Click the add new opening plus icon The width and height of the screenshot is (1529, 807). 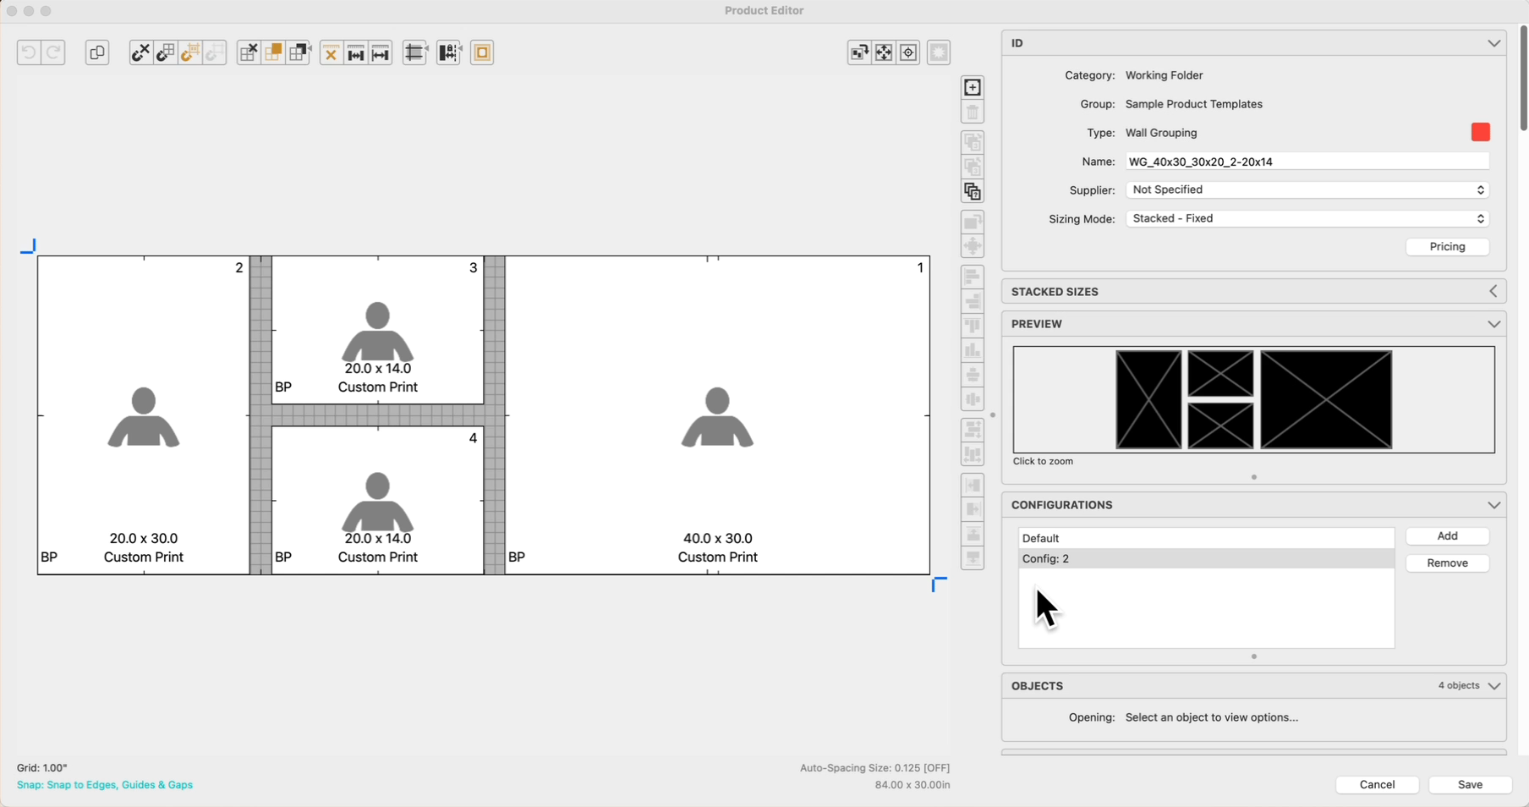(973, 87)
